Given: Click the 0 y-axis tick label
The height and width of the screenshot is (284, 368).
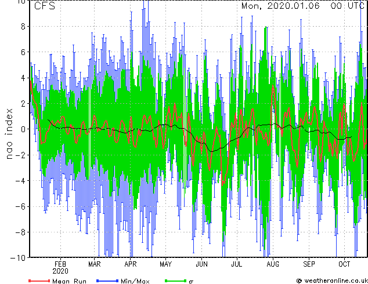Looking at the screenshot, I should [23, 129].
